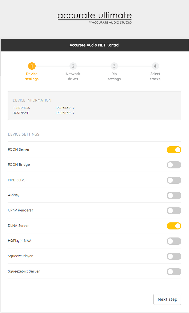Go to the Rip settings step label
The width and height of the screenshot is (189, 313).
click(114, 76)
